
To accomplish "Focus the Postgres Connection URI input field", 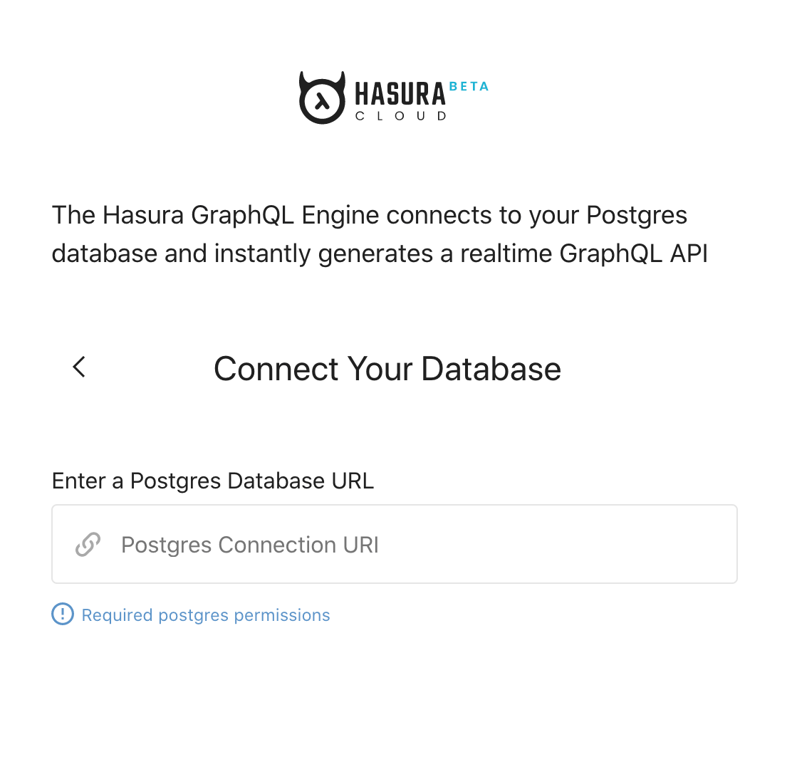I will coord(427,545).
